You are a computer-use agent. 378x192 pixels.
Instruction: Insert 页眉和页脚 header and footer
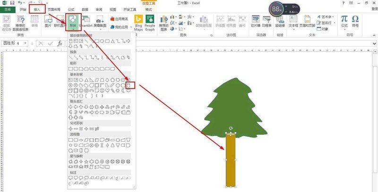(x=308, y=22)
